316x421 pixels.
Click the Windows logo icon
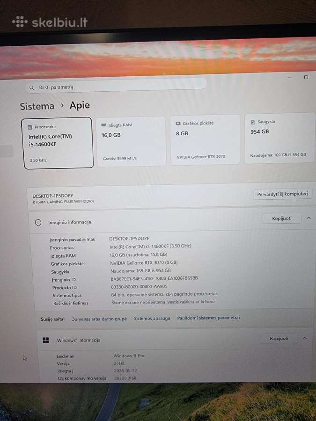coord(46,341)
